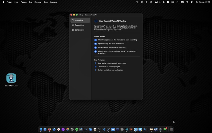212x133 pixels.
Task: Launch Firefox (orange) from the Dock
Action: click(x=50, y=129)
